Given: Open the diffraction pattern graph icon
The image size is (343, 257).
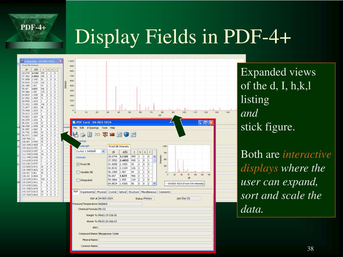Looking at the screenshot, I should (133, 135).
